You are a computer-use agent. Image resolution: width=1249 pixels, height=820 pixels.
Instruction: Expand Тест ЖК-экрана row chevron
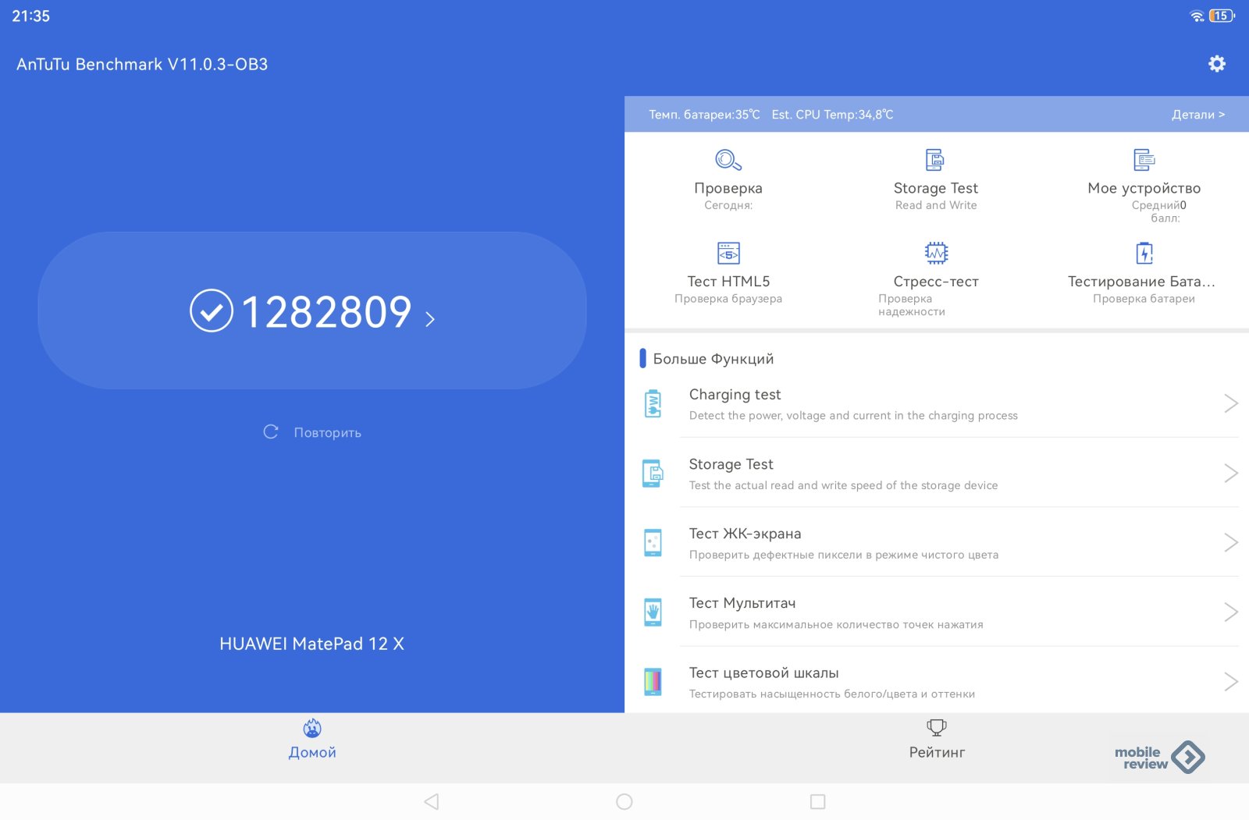1230,543
